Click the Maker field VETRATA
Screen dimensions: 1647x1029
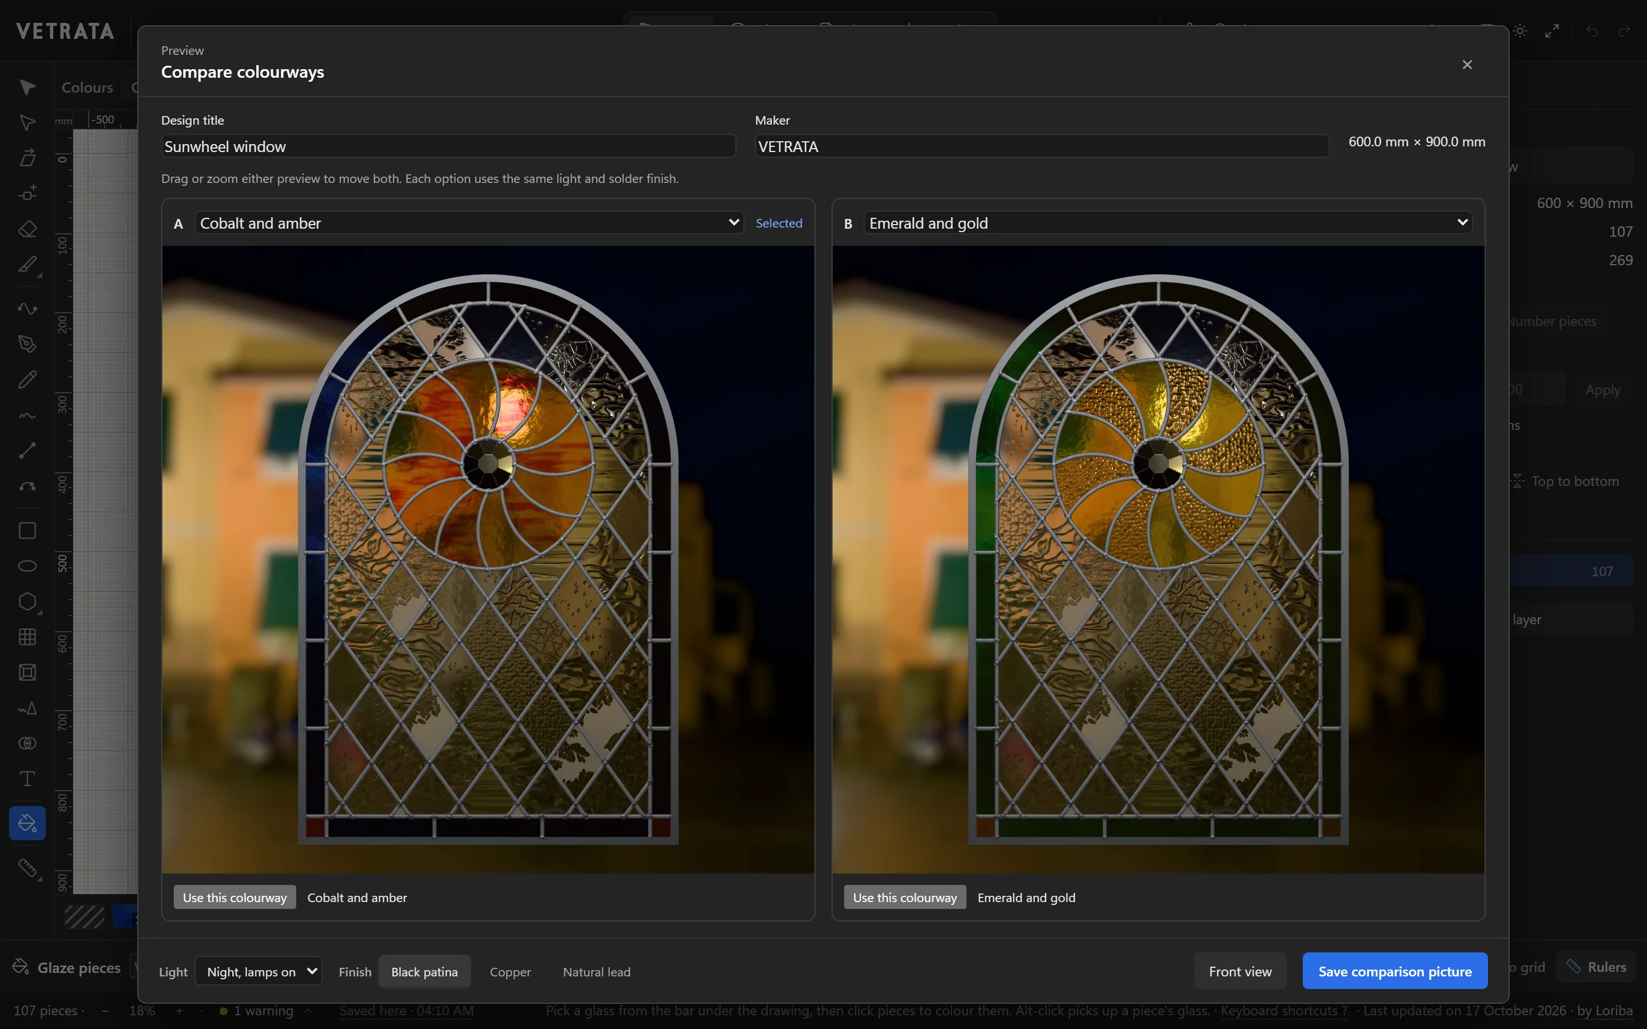[1042, 146]
